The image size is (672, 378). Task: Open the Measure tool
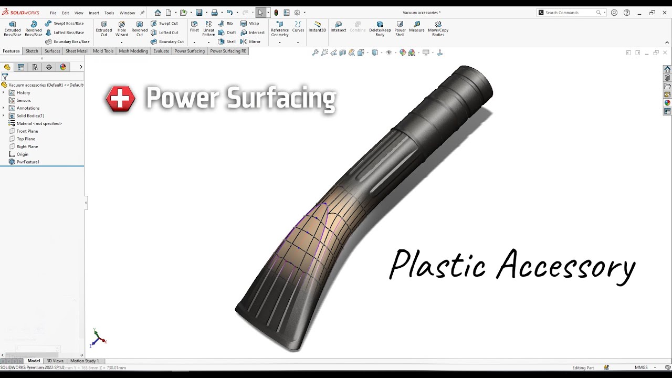coord(417,27)
